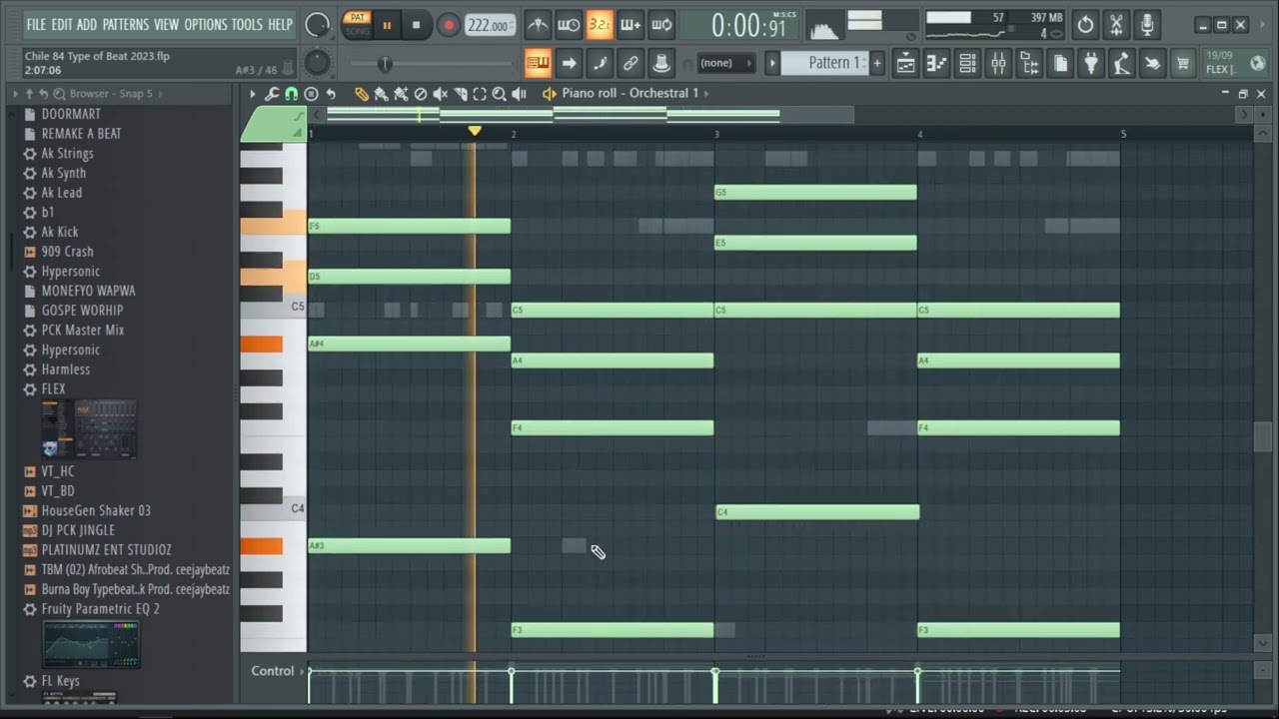Open the Playlist window icon
Screen dimensions: 1279x719
pos(905,64)
